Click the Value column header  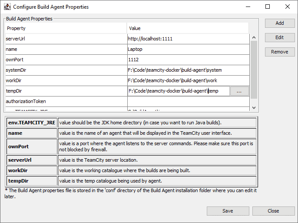188,28
